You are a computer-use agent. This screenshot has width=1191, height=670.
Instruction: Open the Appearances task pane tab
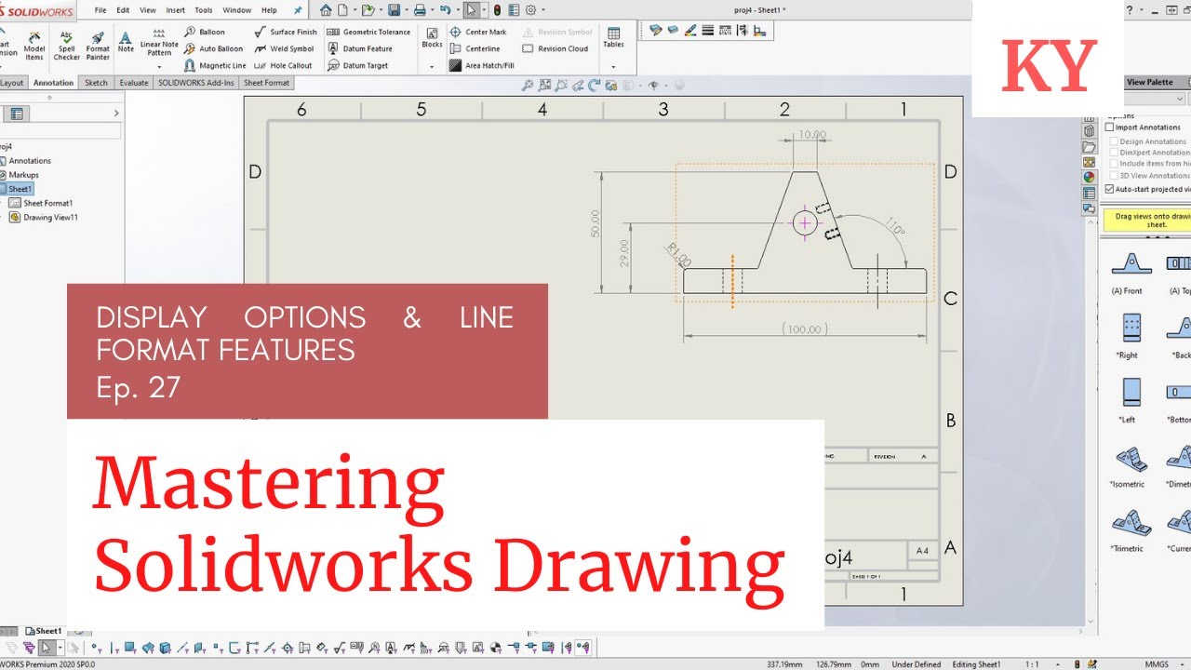[1089, 177]
